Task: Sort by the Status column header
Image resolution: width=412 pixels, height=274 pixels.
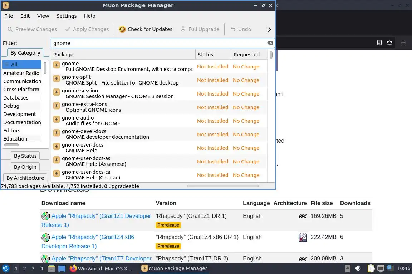Action: [x=214, y=55]
